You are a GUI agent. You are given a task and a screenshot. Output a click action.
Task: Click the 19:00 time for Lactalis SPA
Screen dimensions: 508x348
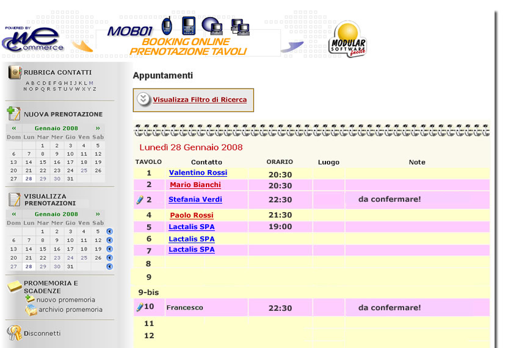[x=280, y=227]
